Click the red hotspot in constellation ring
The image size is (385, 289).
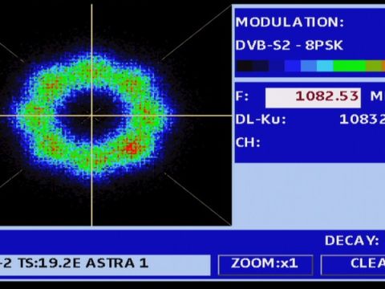(132, 148)
